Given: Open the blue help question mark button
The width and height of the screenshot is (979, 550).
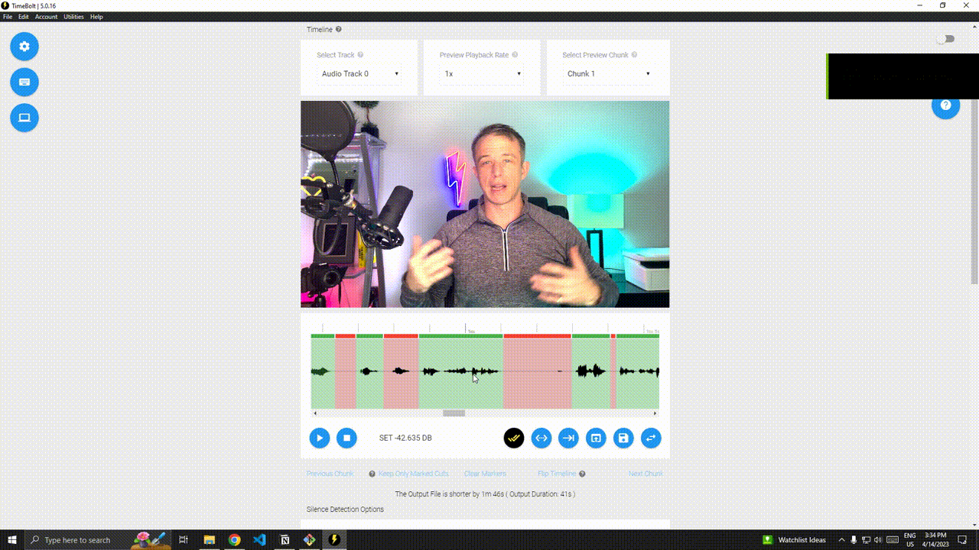Looking at the screenshot, I should click(945, 105).
